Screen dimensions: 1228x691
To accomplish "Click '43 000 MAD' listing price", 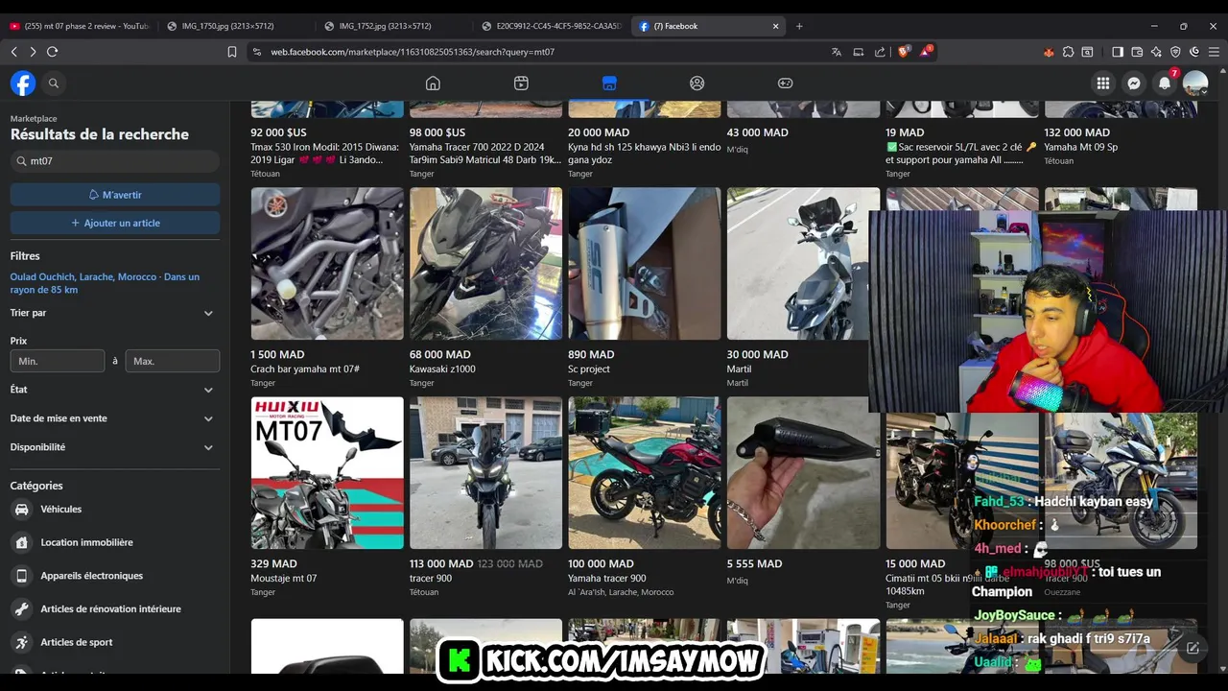I will (x=758, y=132).
